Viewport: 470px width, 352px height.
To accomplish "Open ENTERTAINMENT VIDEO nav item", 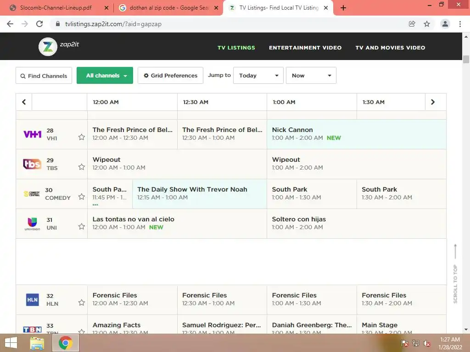I will pyautogui.click(x=305, y=48).
